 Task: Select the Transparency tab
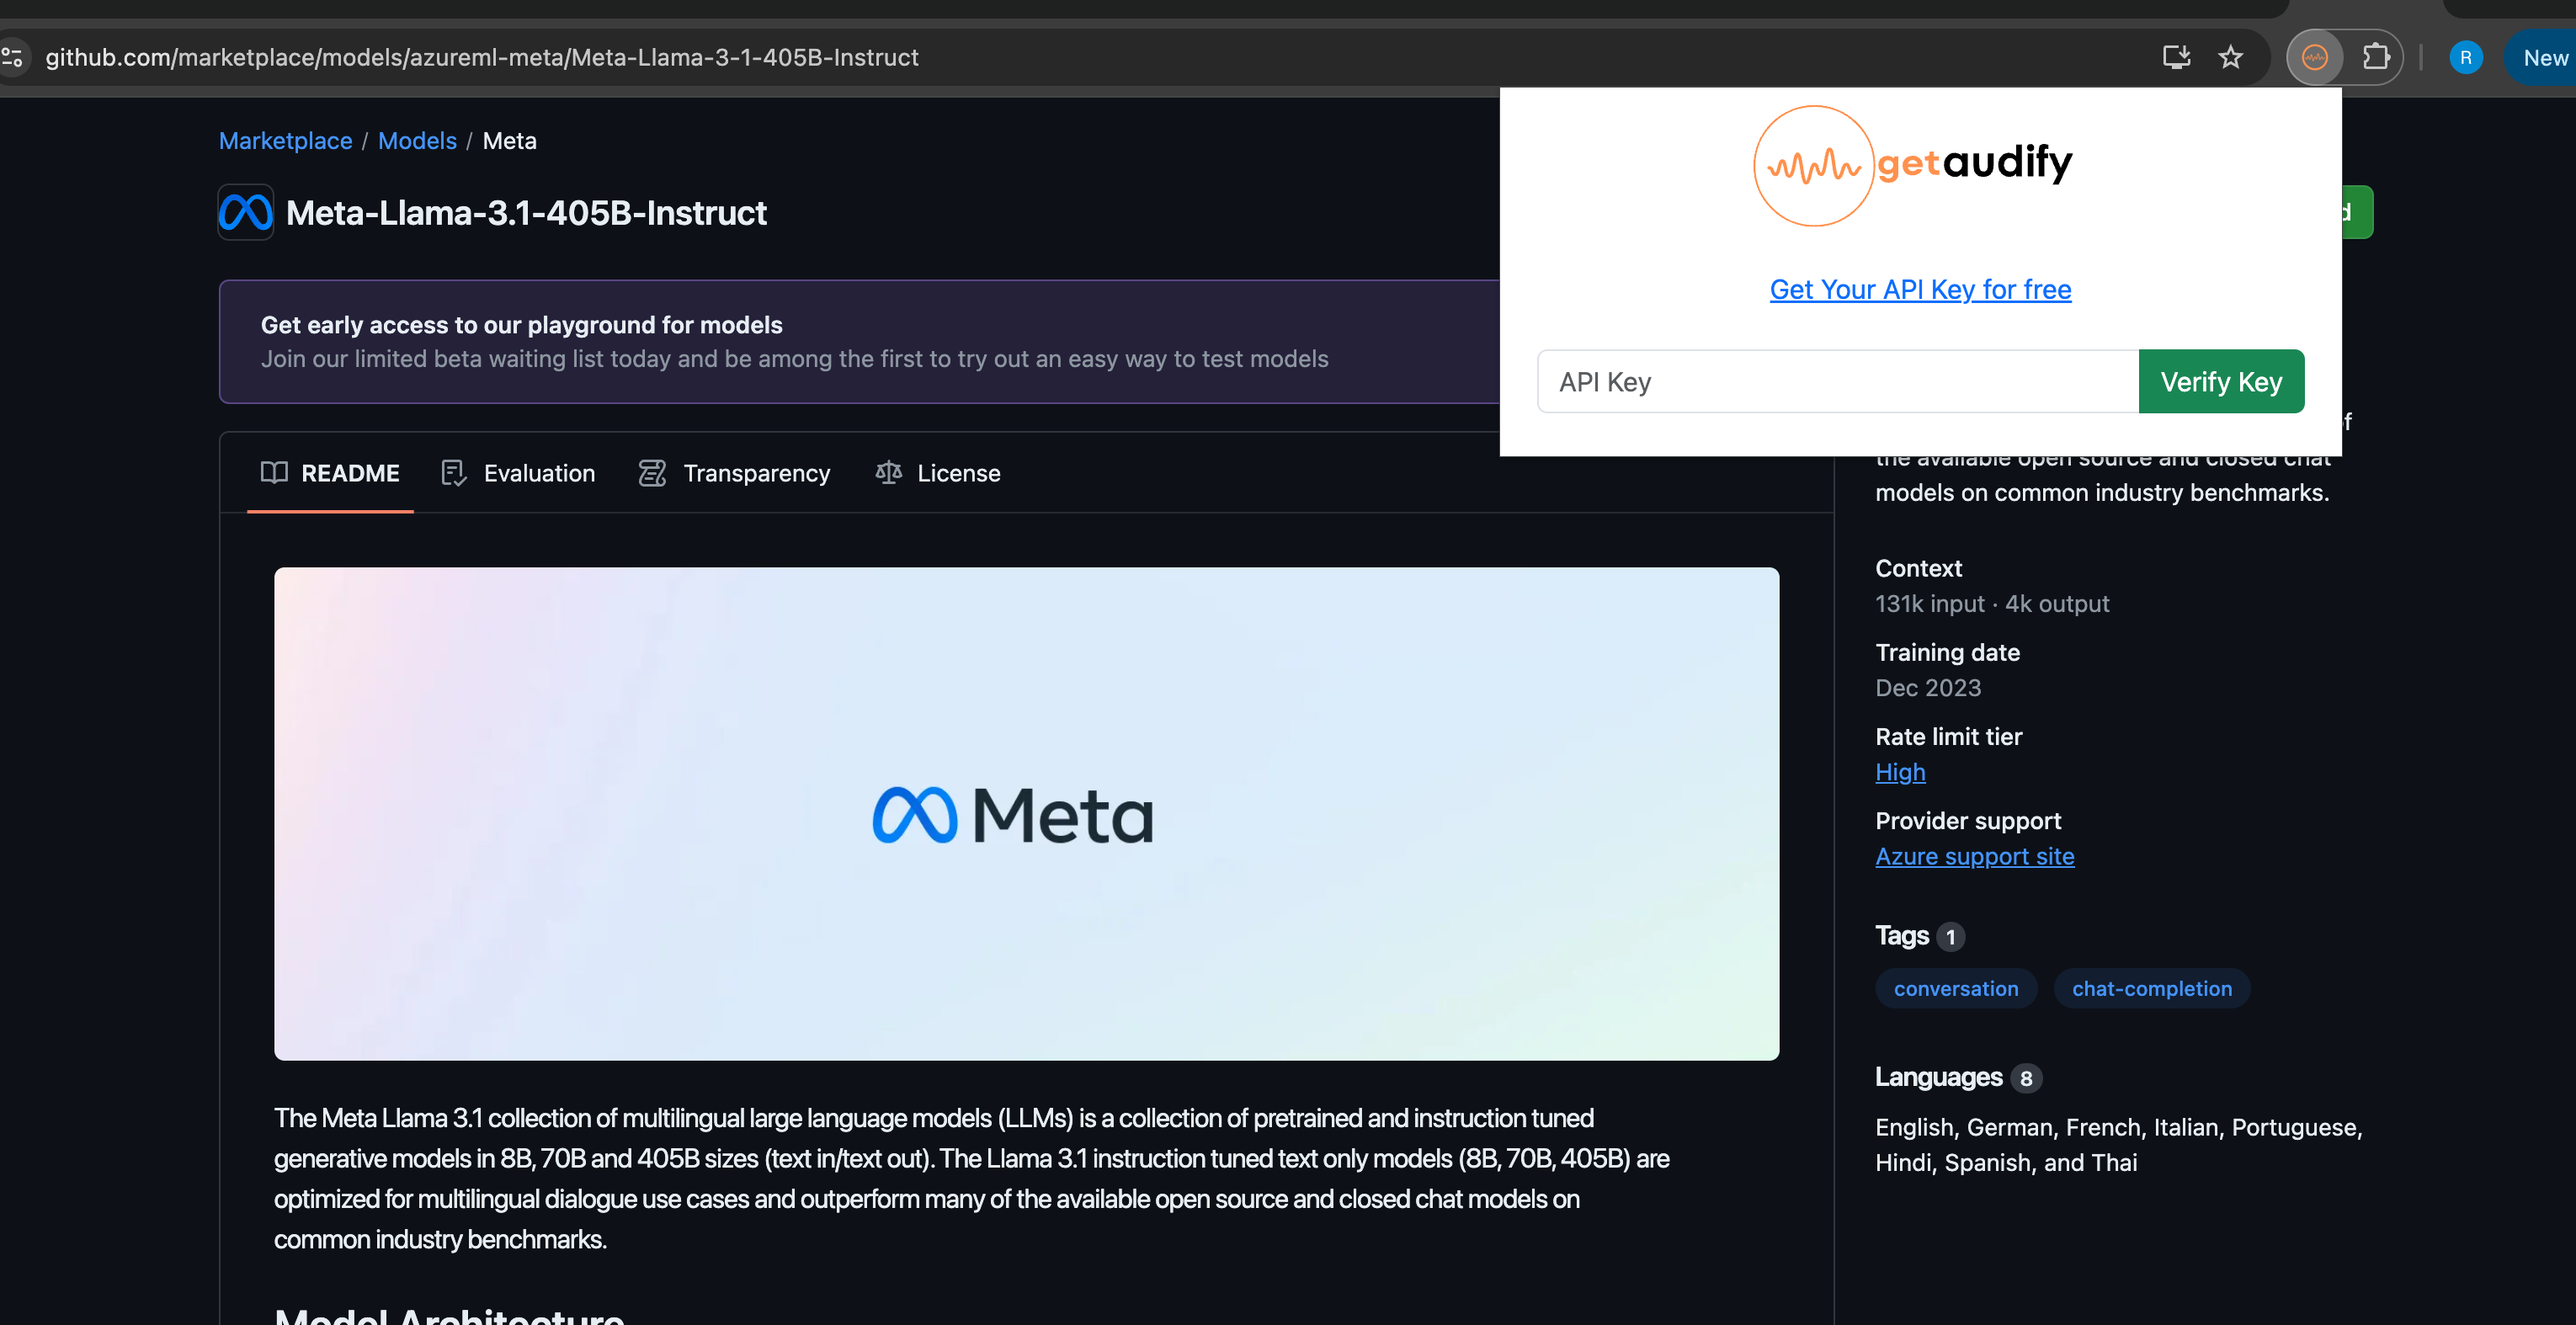point(735,473)
